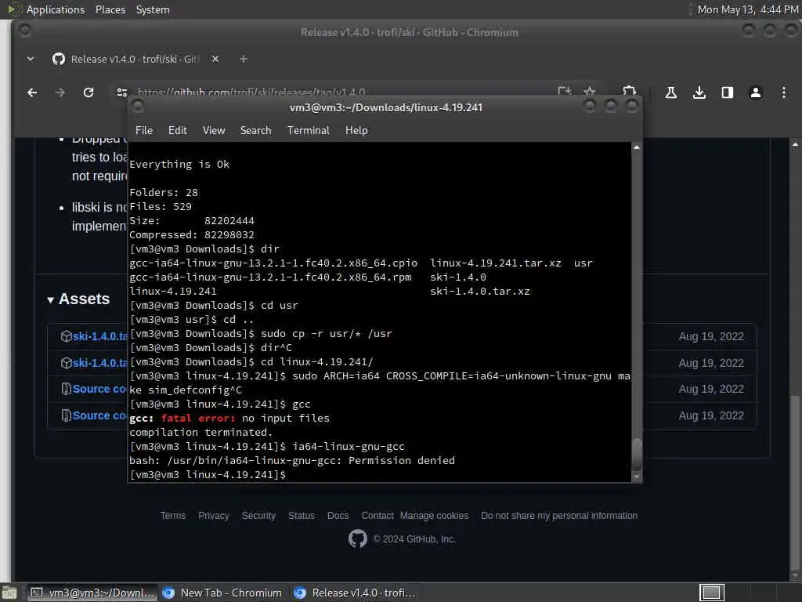Viewport: 802px width, 602px height.
Task: Click the browser page scrollbar up arrow
Action: click(x=795, y=144)
